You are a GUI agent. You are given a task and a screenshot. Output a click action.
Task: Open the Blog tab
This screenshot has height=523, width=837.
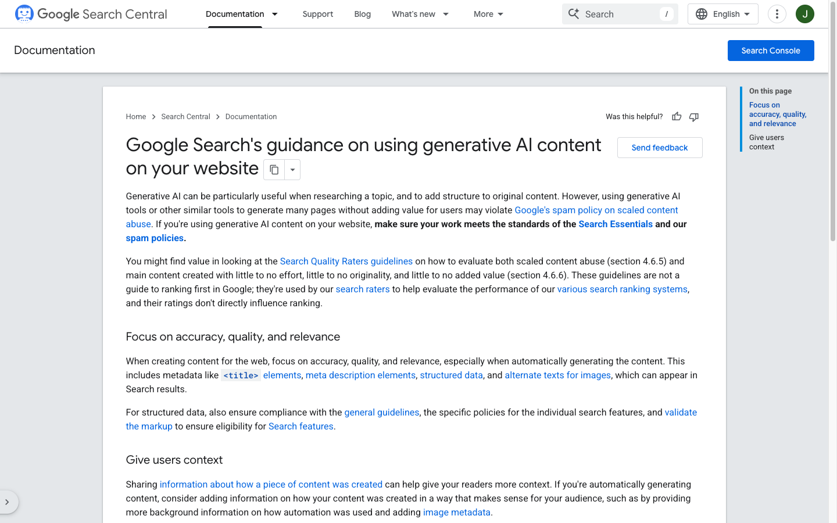[363, 14]
